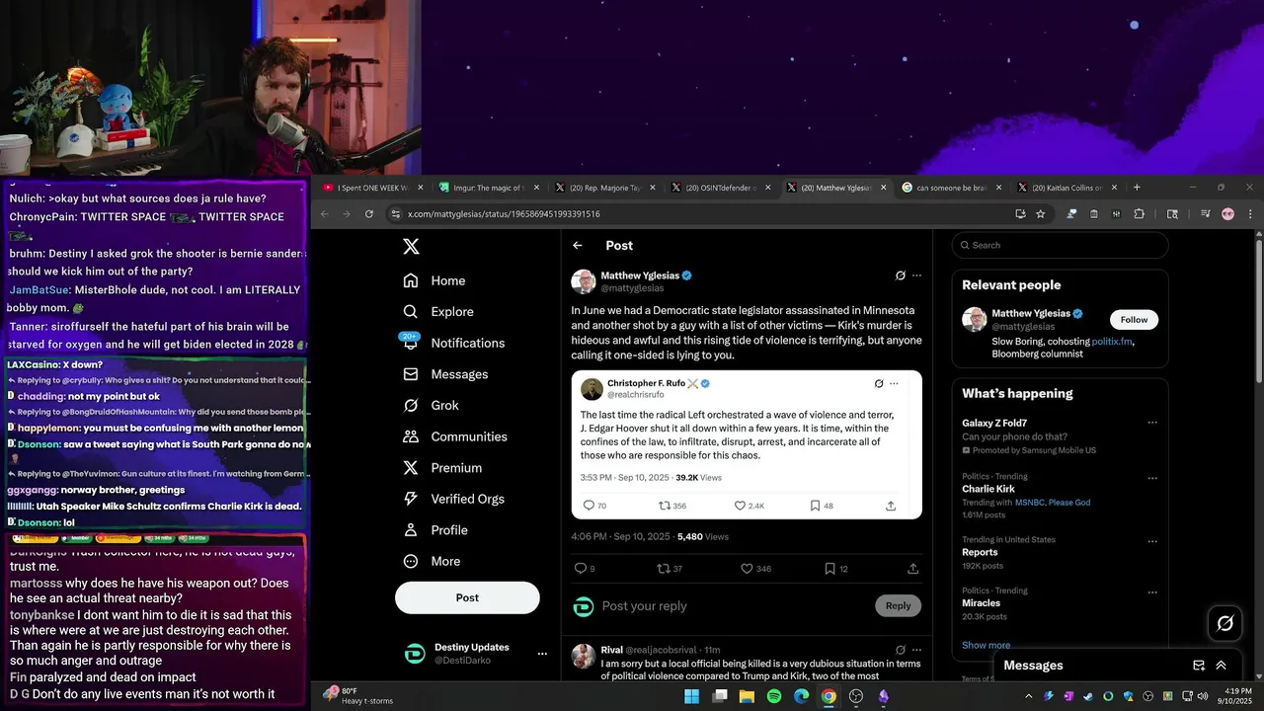The width and height of the screenshot is (1264, 711).
Task: Open options for Galaxy Z Fold7 promo
Action: (x=1151, y=423)
